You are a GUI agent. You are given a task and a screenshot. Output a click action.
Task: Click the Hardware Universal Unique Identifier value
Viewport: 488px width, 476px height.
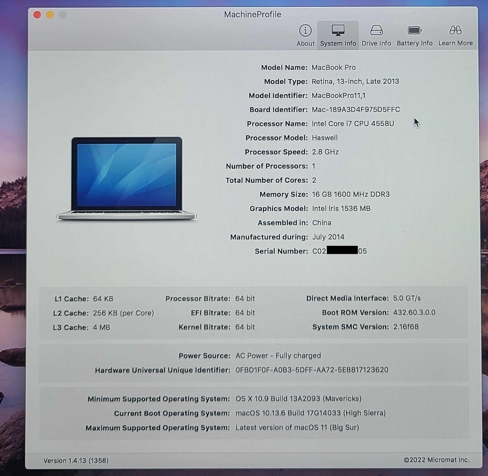pyautogui.click(x=312, y=370)
